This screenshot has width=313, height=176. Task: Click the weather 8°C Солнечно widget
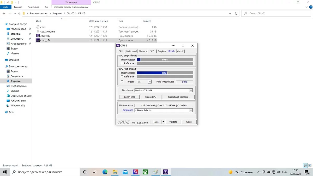[241, 172]
